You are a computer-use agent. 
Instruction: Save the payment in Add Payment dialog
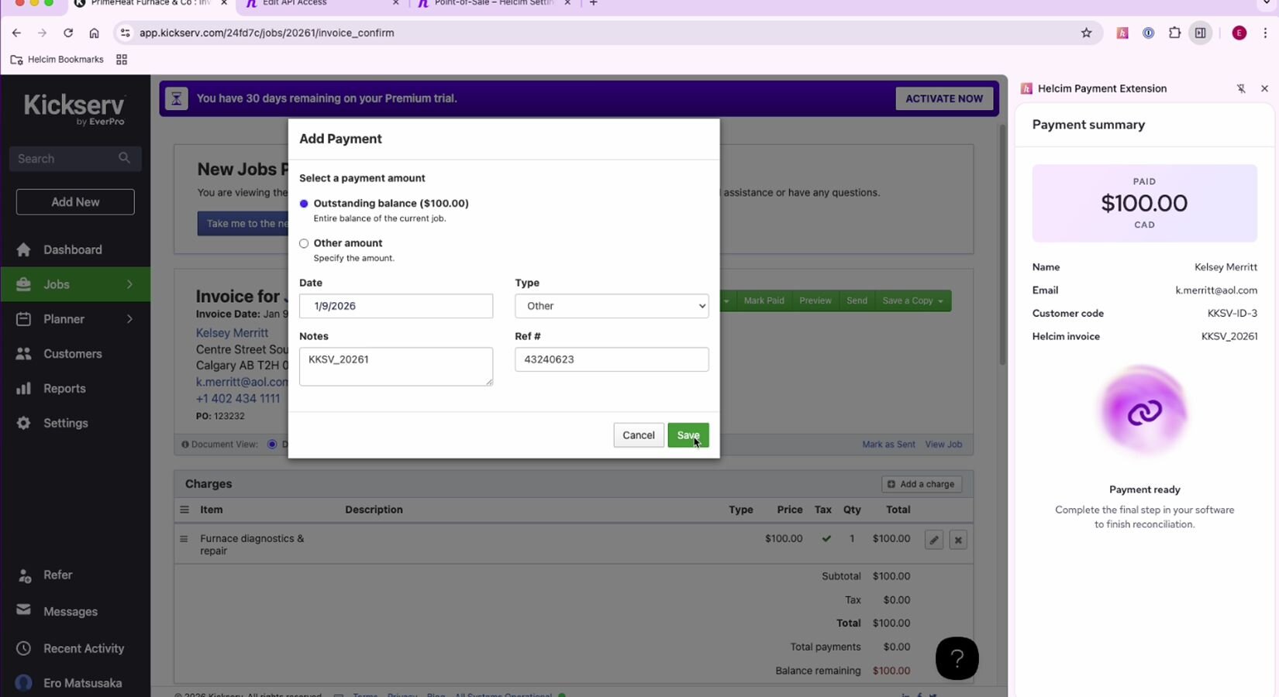tap(688, 435)
